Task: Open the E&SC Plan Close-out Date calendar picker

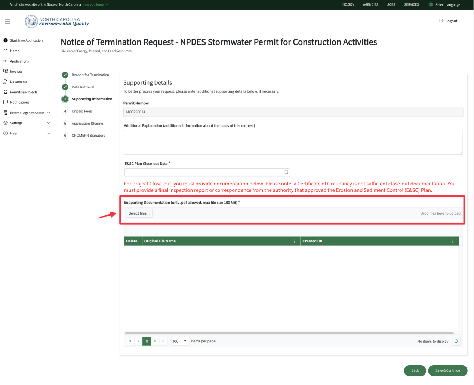Action: 286,172
